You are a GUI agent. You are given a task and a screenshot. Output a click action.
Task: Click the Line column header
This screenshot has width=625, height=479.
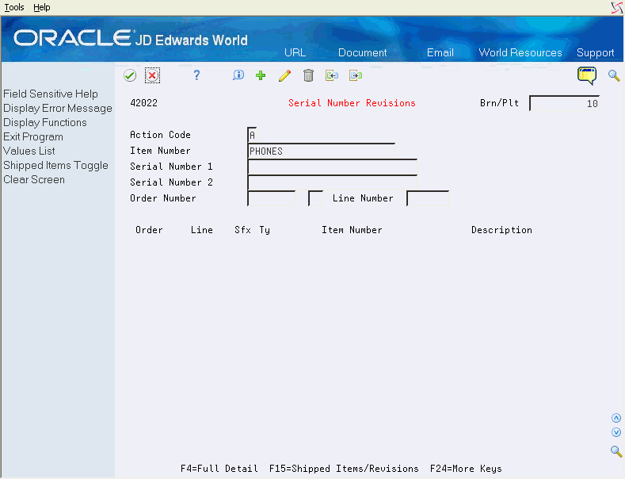coord(202,230)
